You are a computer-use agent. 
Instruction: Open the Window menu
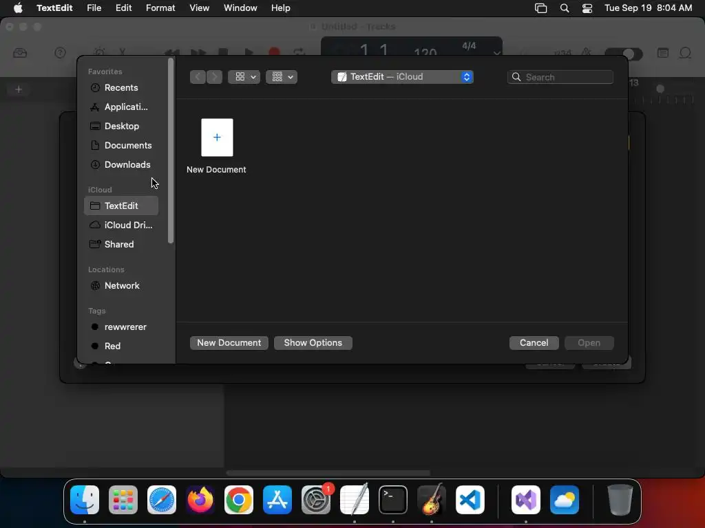point(240,8)
